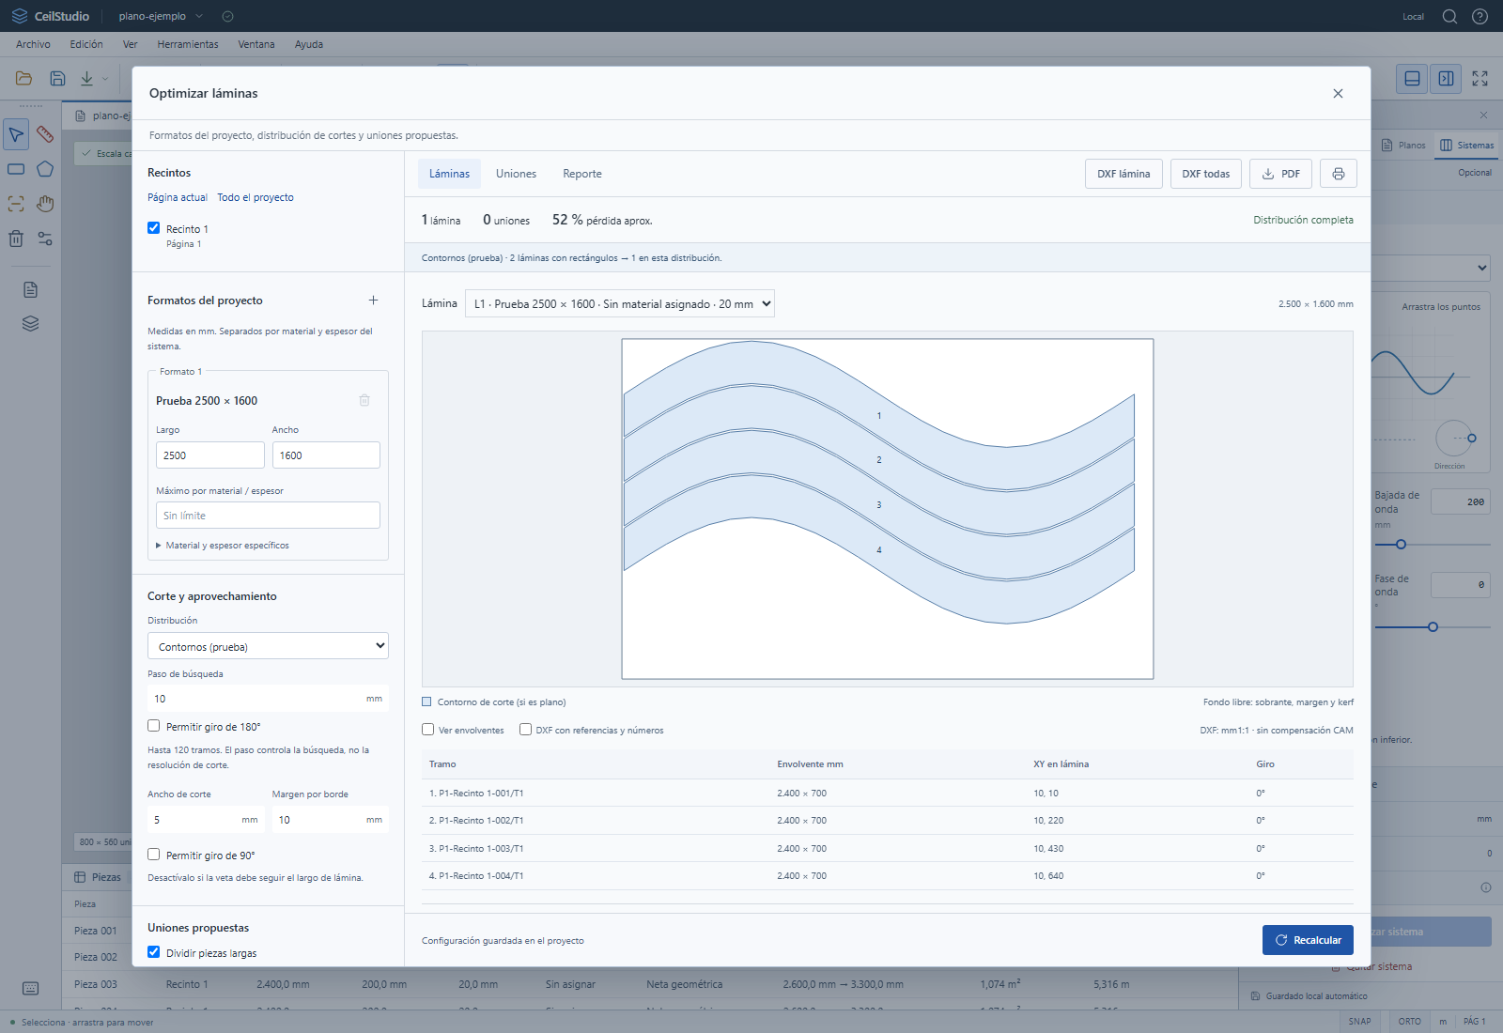Click the download export toolbar icon
Screen dimensions: 1503x1033
(86, 79)
